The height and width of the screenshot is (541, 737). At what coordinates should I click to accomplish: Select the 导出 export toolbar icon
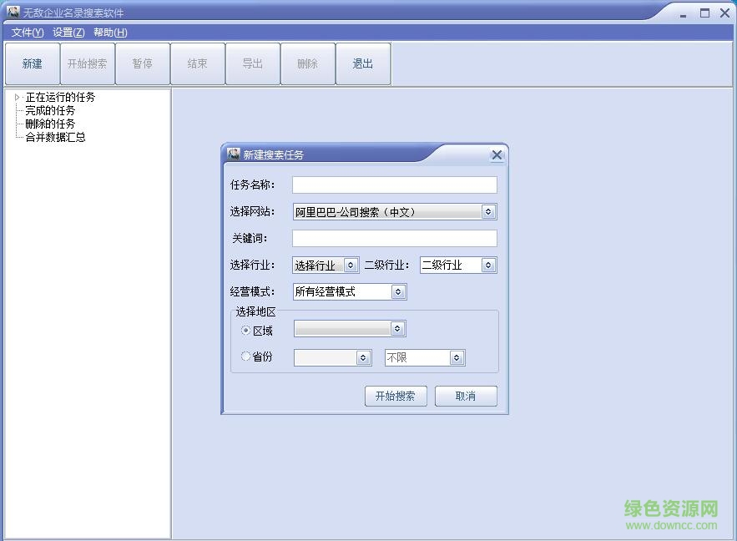coord(253,63)
